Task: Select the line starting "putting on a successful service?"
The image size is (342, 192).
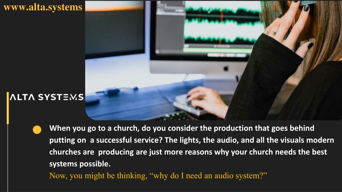Action: pos(191,140)
